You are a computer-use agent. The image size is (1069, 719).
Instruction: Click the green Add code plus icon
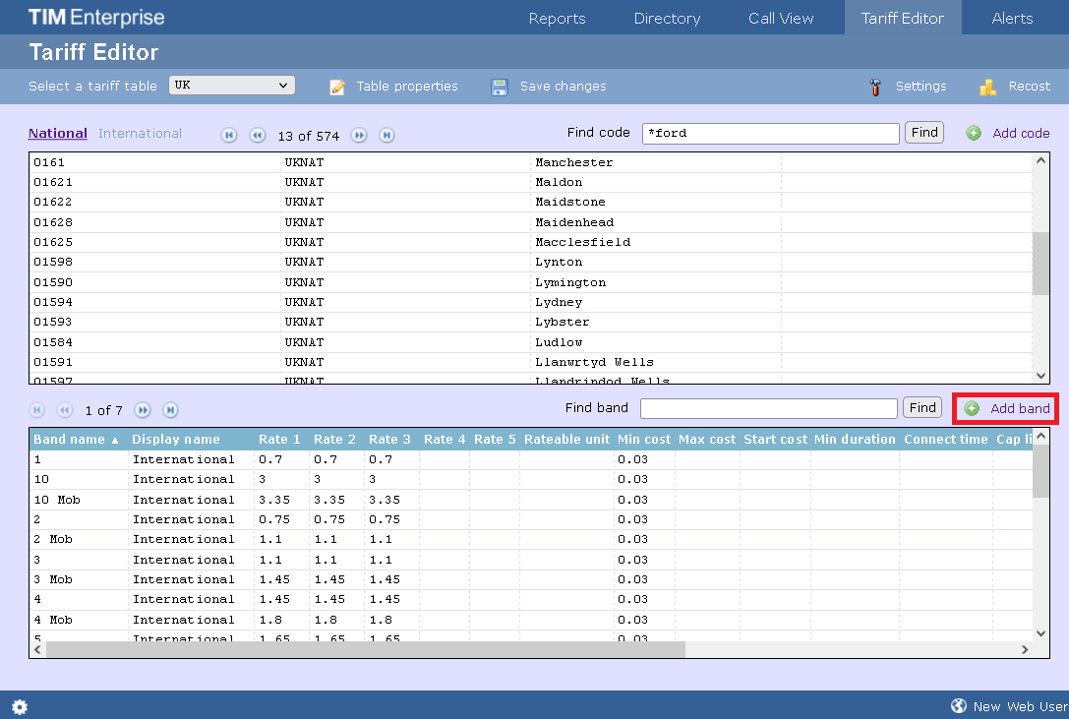click(x=974, y=133)
